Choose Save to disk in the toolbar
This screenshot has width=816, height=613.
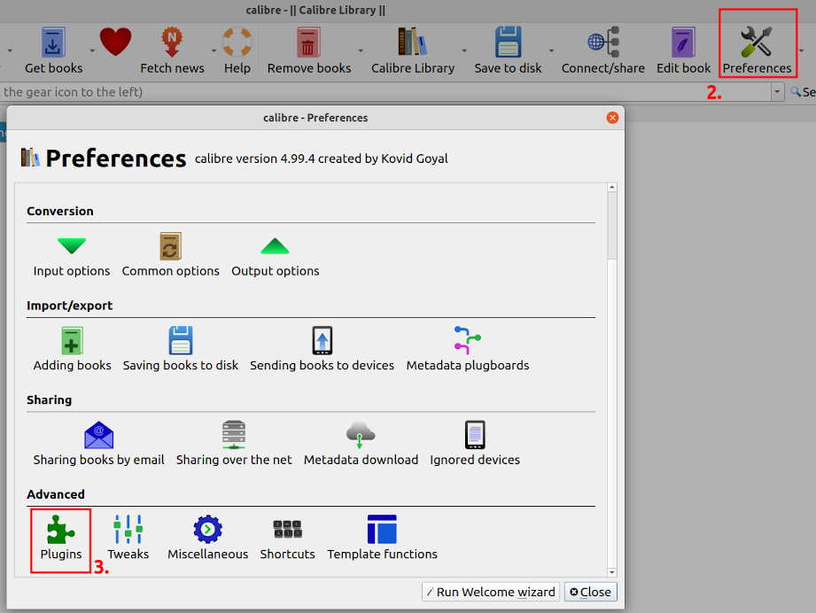[508, 51]
